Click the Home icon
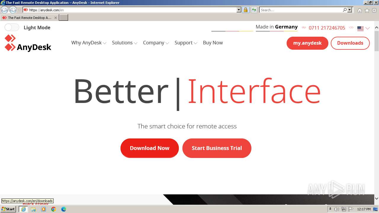The image size is (379, 213). tap(359, 10)
